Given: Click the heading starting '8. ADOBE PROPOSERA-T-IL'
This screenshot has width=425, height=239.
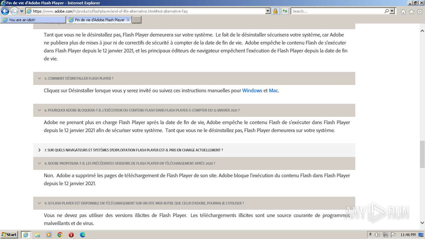Looking at the screenshot, I should click(x=130, y=164).
